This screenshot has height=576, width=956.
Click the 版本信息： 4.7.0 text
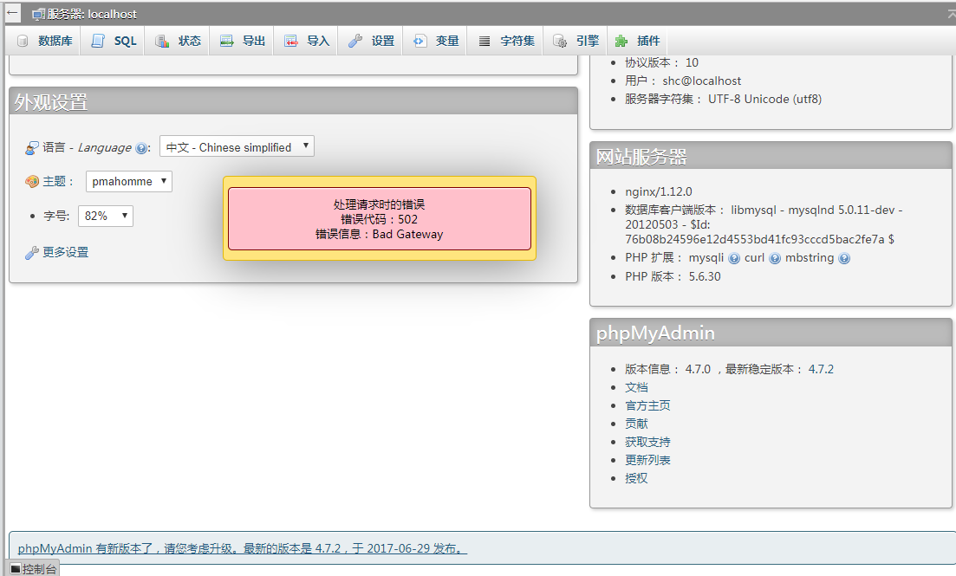667,369
